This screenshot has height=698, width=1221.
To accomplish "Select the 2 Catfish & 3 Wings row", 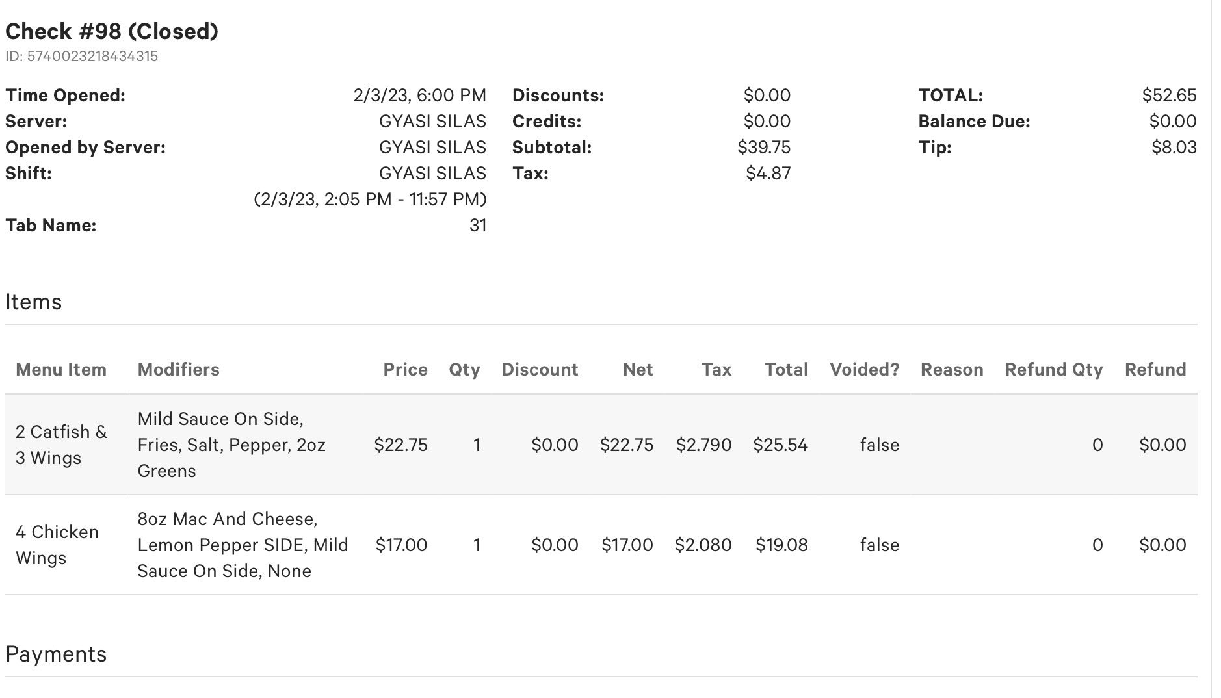I will (x=601, y=445).
